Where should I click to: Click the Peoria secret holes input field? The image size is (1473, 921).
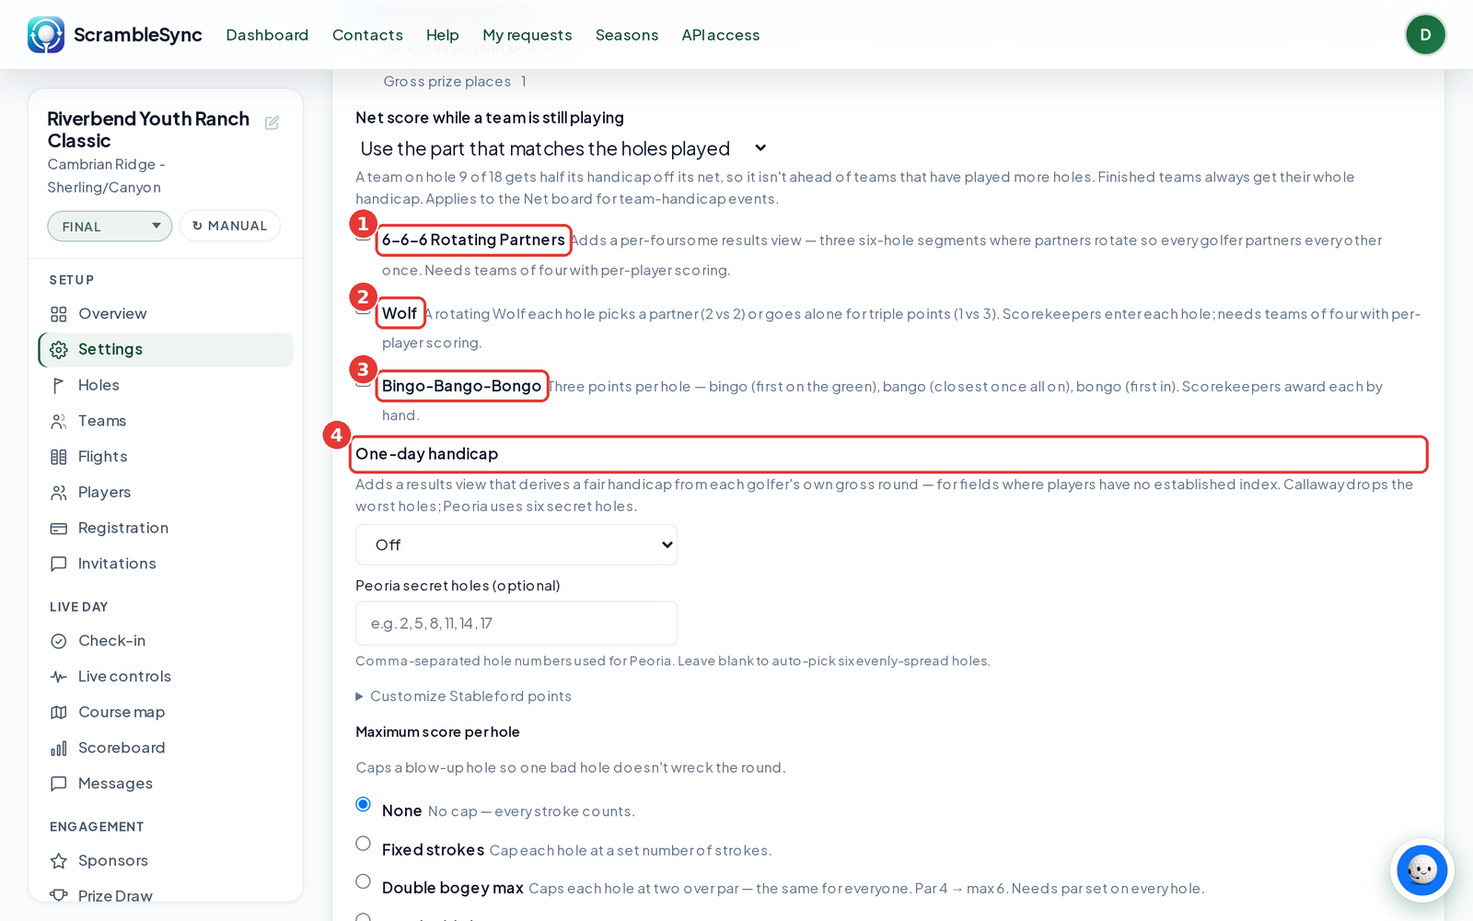[x=516, y=624]
